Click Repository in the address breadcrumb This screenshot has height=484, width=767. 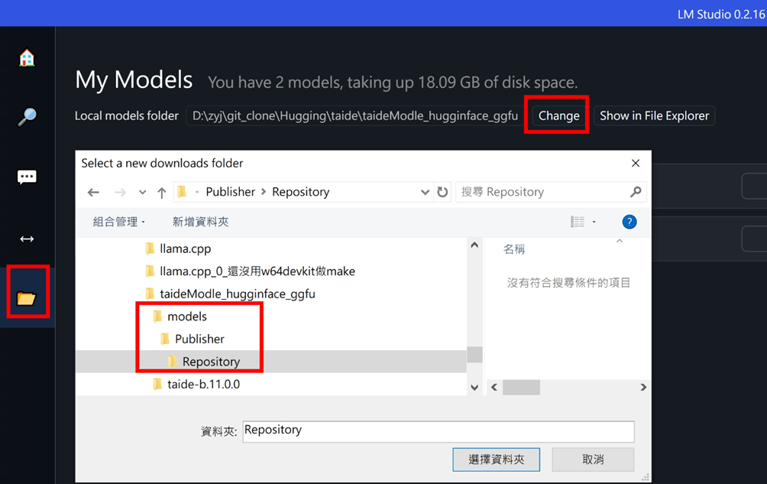click(301, 192)
